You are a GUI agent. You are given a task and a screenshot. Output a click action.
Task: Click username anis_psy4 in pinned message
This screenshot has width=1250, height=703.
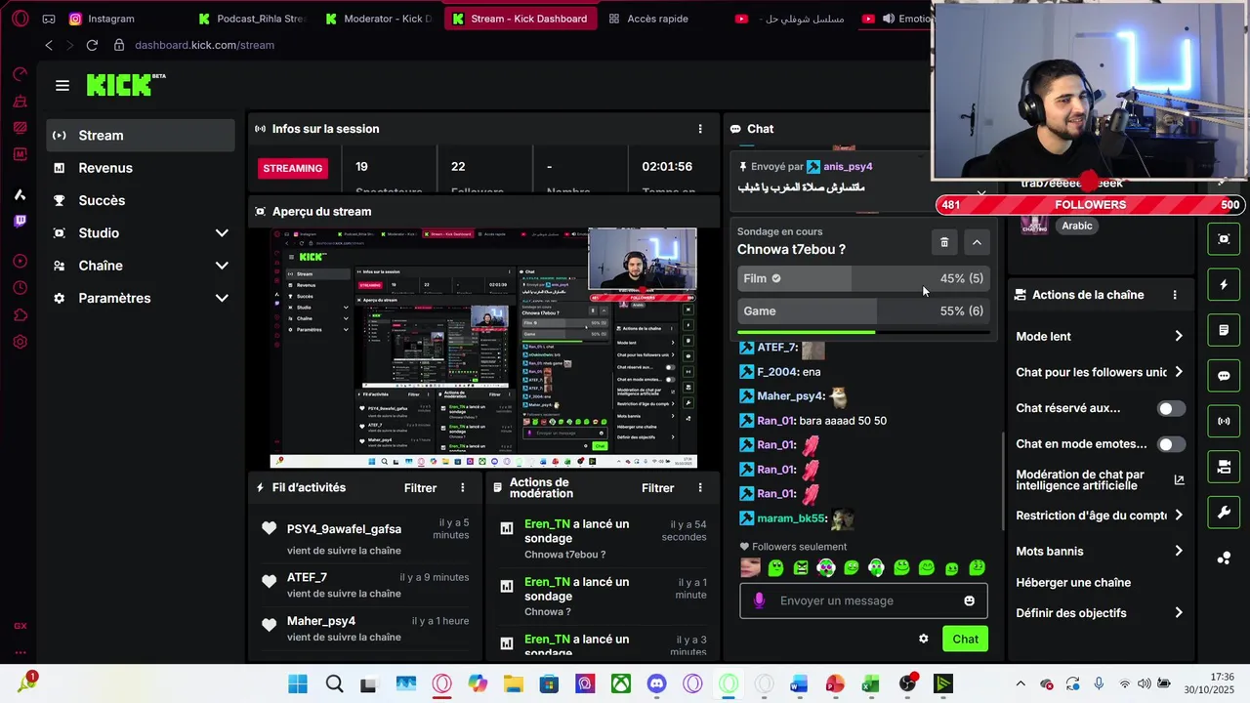tap(848, 167)
